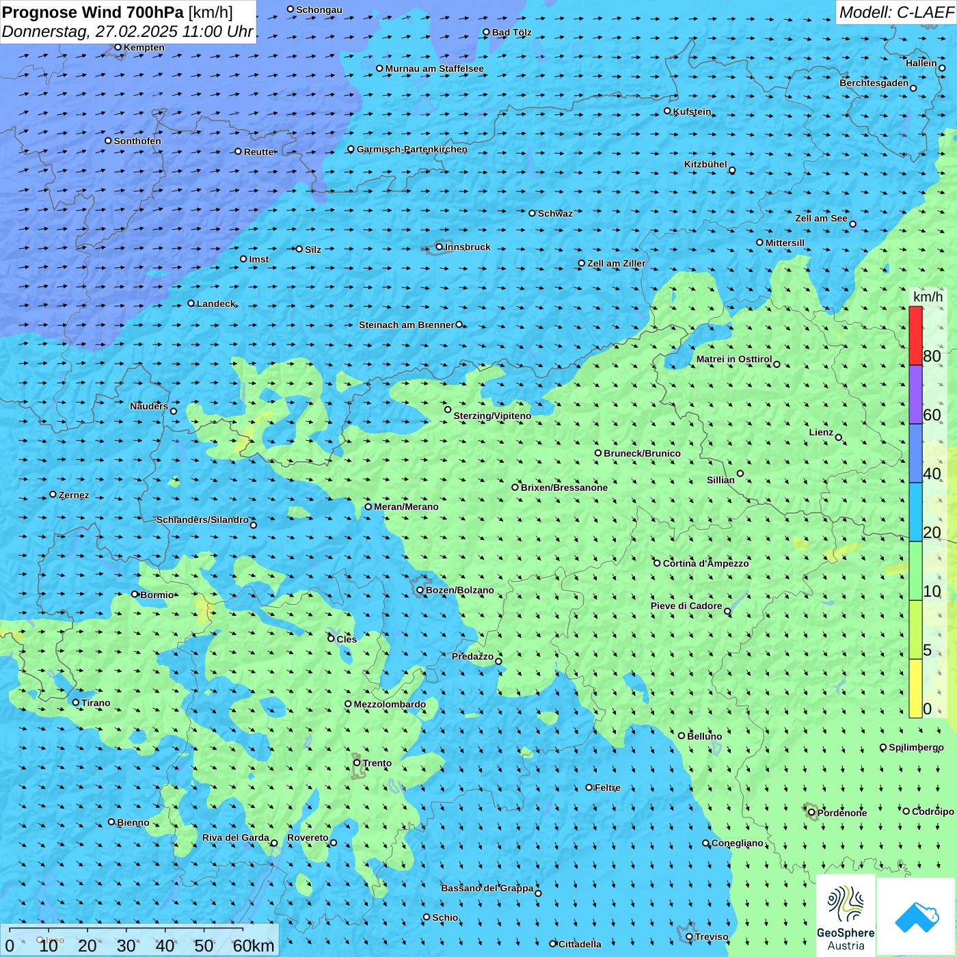Click the dark green 10–20 km/h legend band
Viewport: 957px width, 957px height.
click(915, 571)
